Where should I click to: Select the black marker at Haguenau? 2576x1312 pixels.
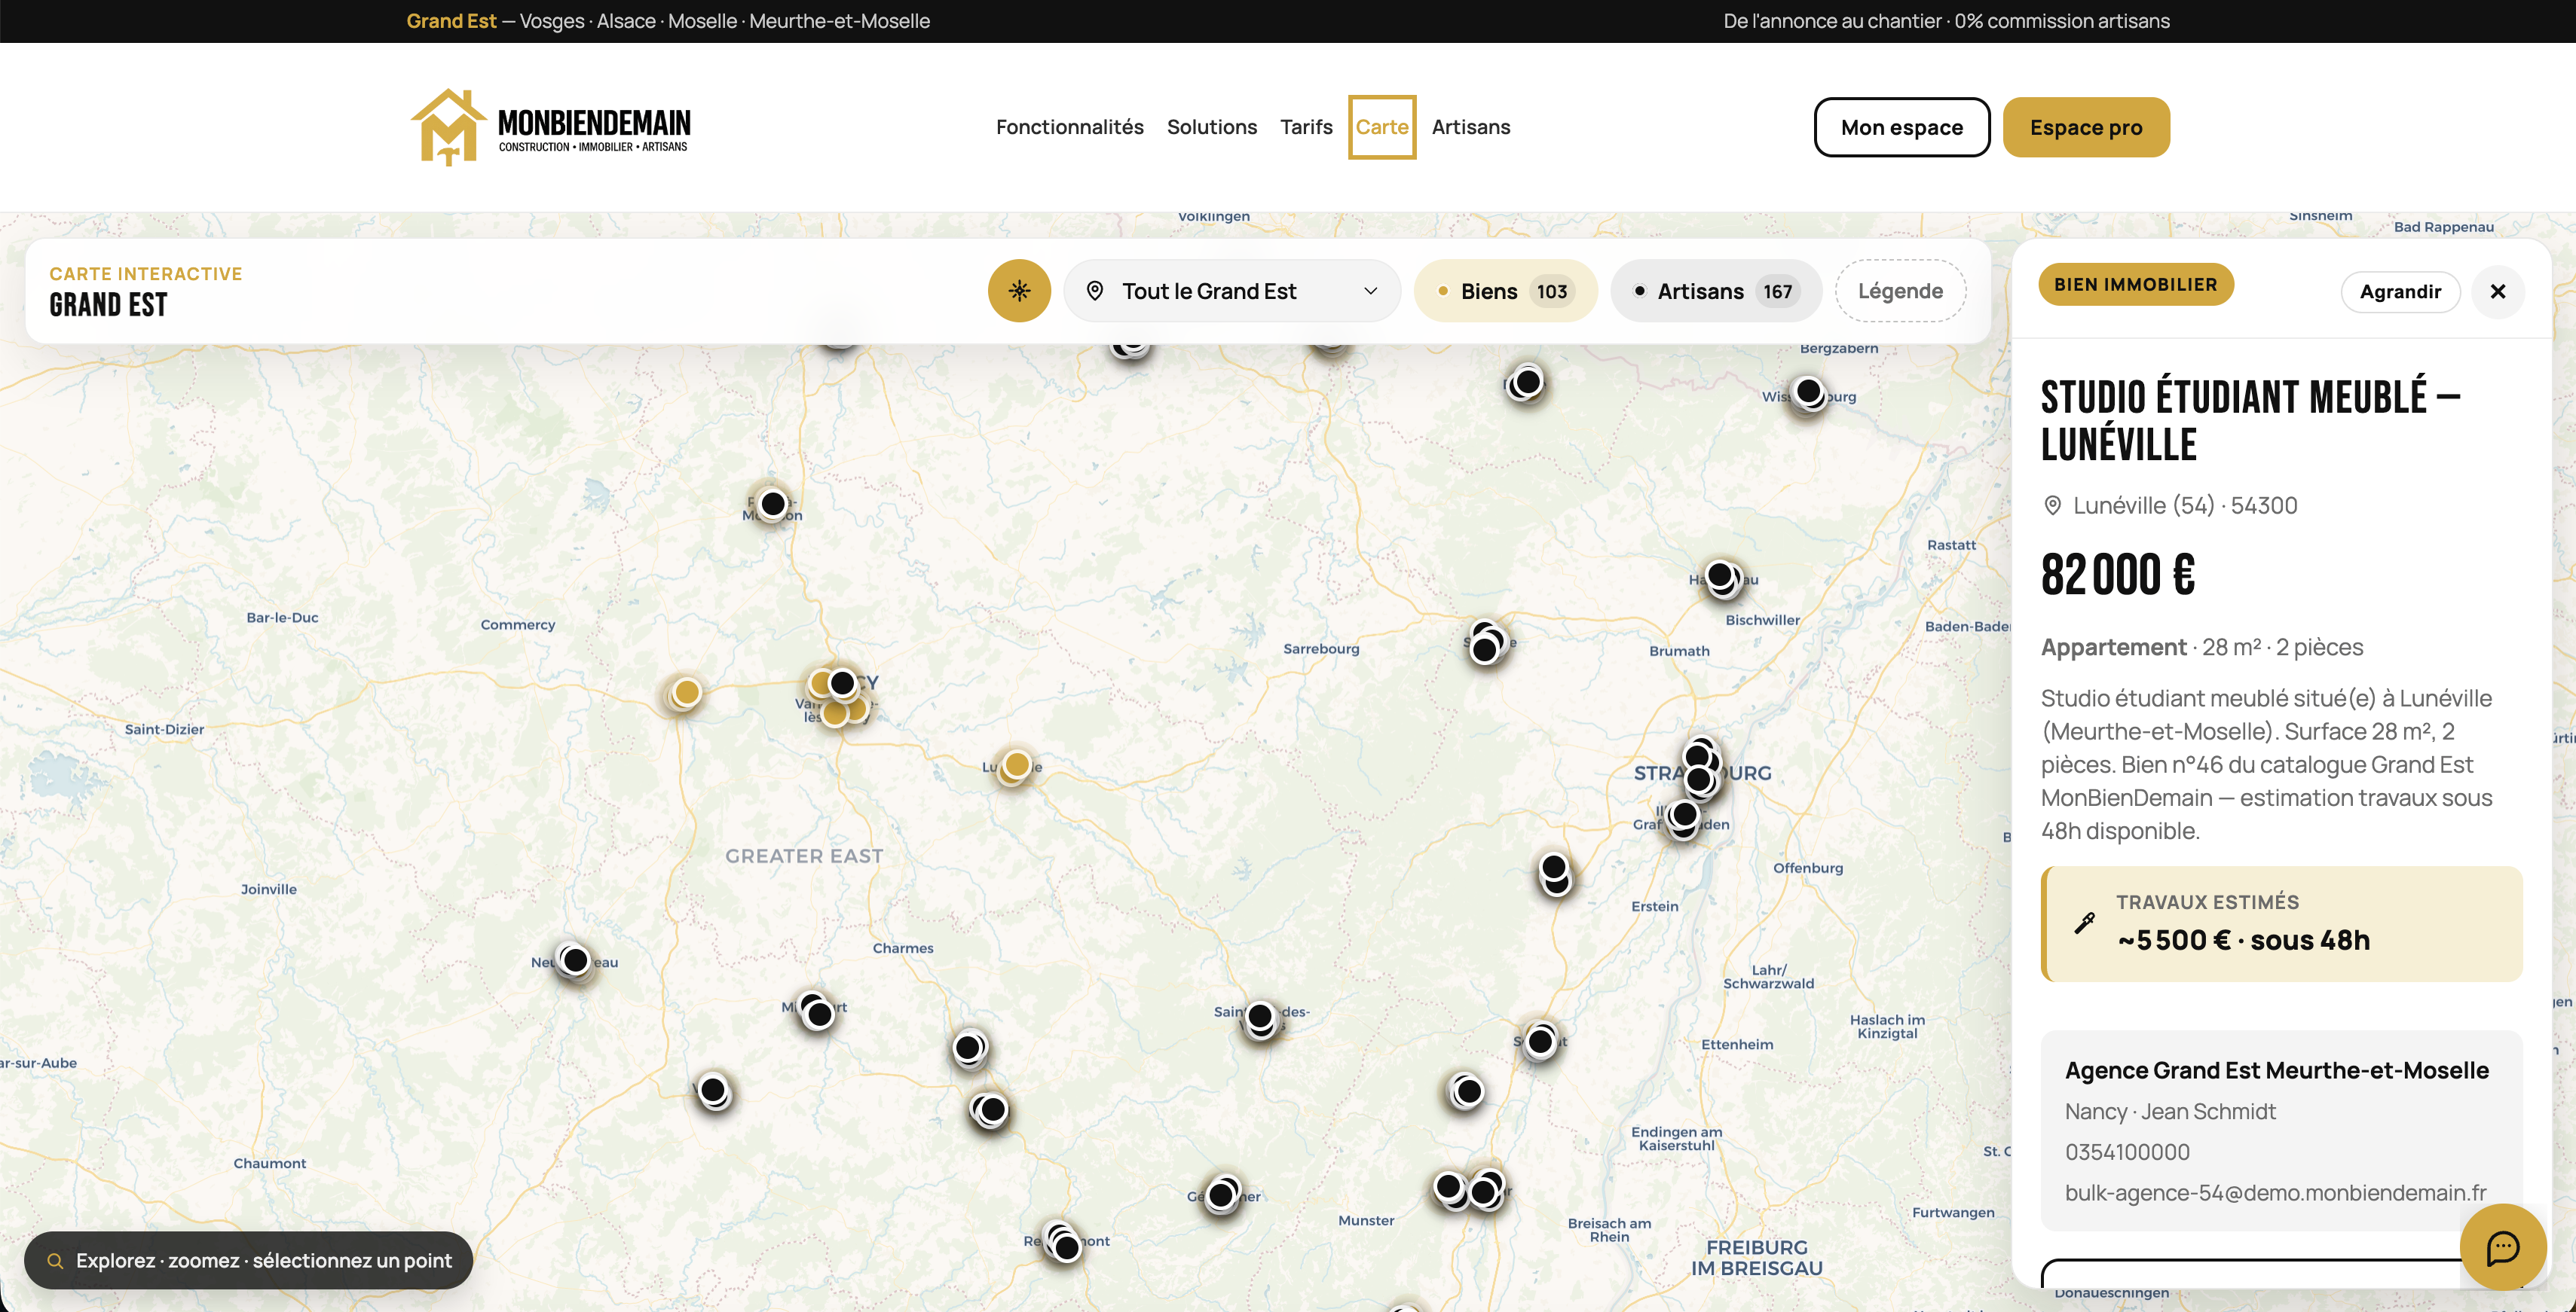[x=1720, y=575]
